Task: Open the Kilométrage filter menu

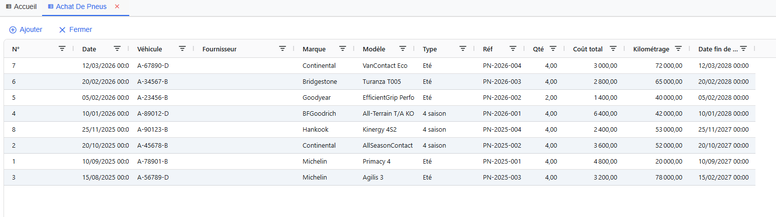Action: [x=678, y=48]
